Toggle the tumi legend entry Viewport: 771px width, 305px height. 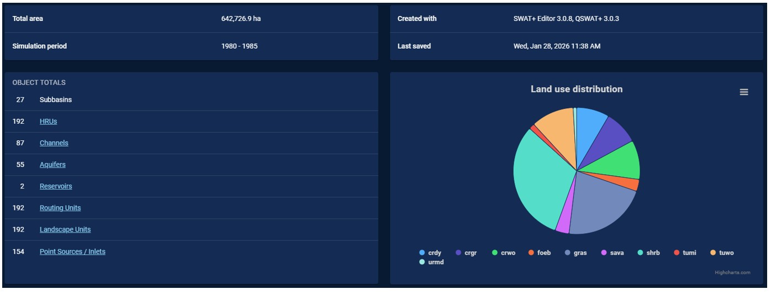[x=685, y=253]
